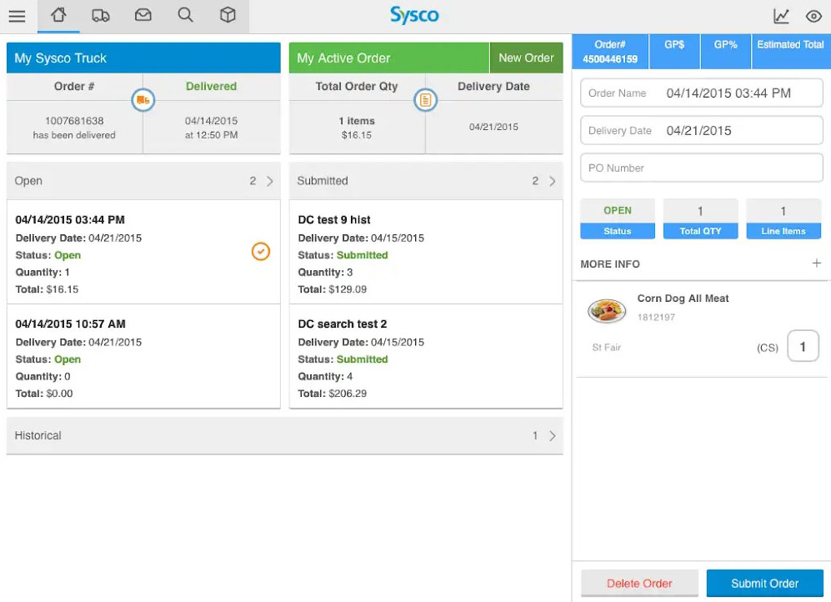Expand the Submitted orders chevron
831x602 pixels.
(553, 181)
